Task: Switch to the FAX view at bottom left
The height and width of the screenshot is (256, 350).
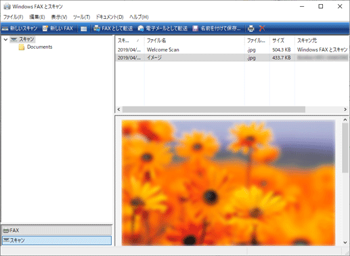Action: pos(57,230)
